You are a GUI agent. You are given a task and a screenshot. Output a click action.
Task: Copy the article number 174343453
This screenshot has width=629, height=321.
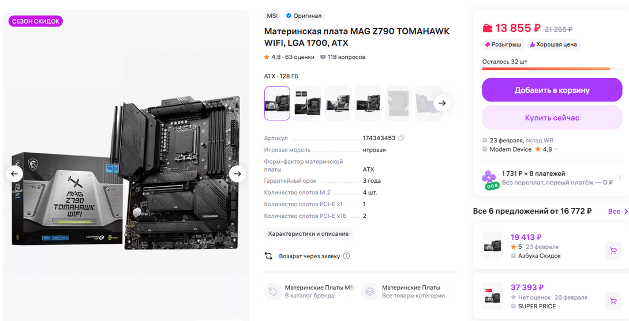(x=401, y=138)
